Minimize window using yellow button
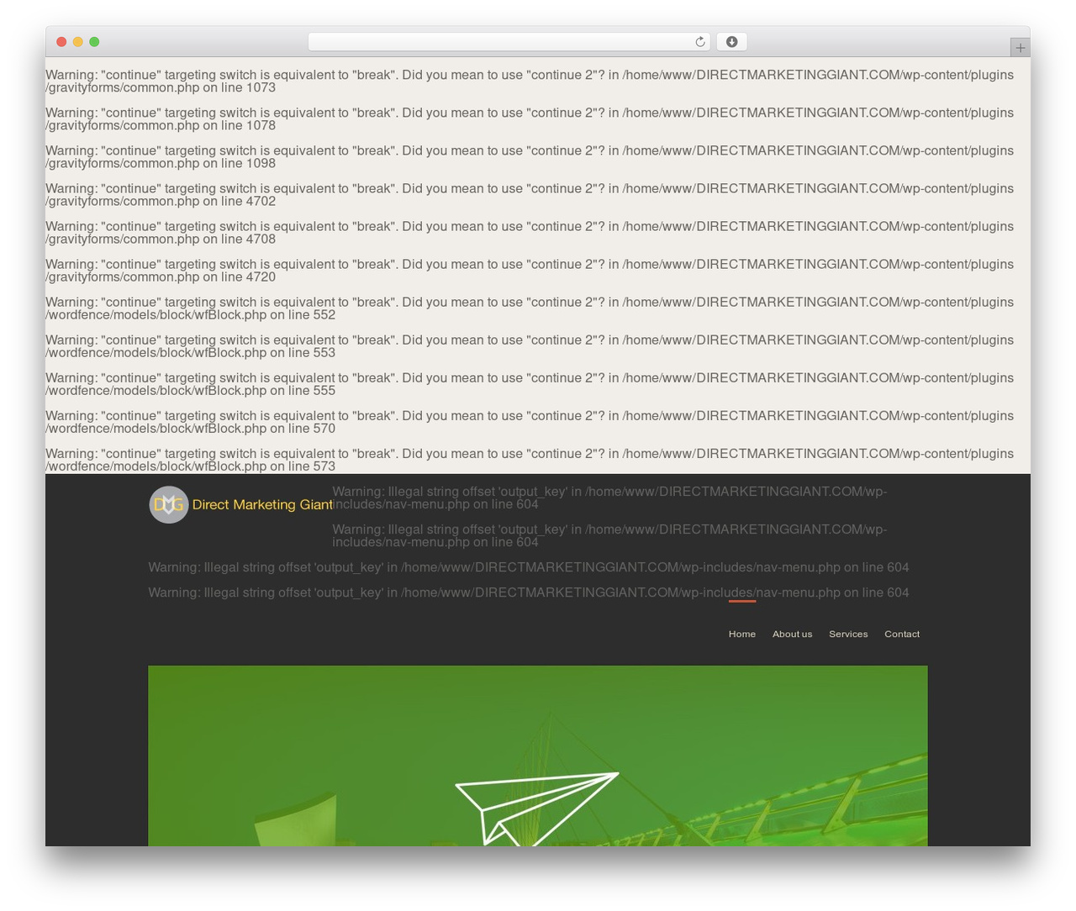Screen dimensions: 1076x911 pos(78,42)
